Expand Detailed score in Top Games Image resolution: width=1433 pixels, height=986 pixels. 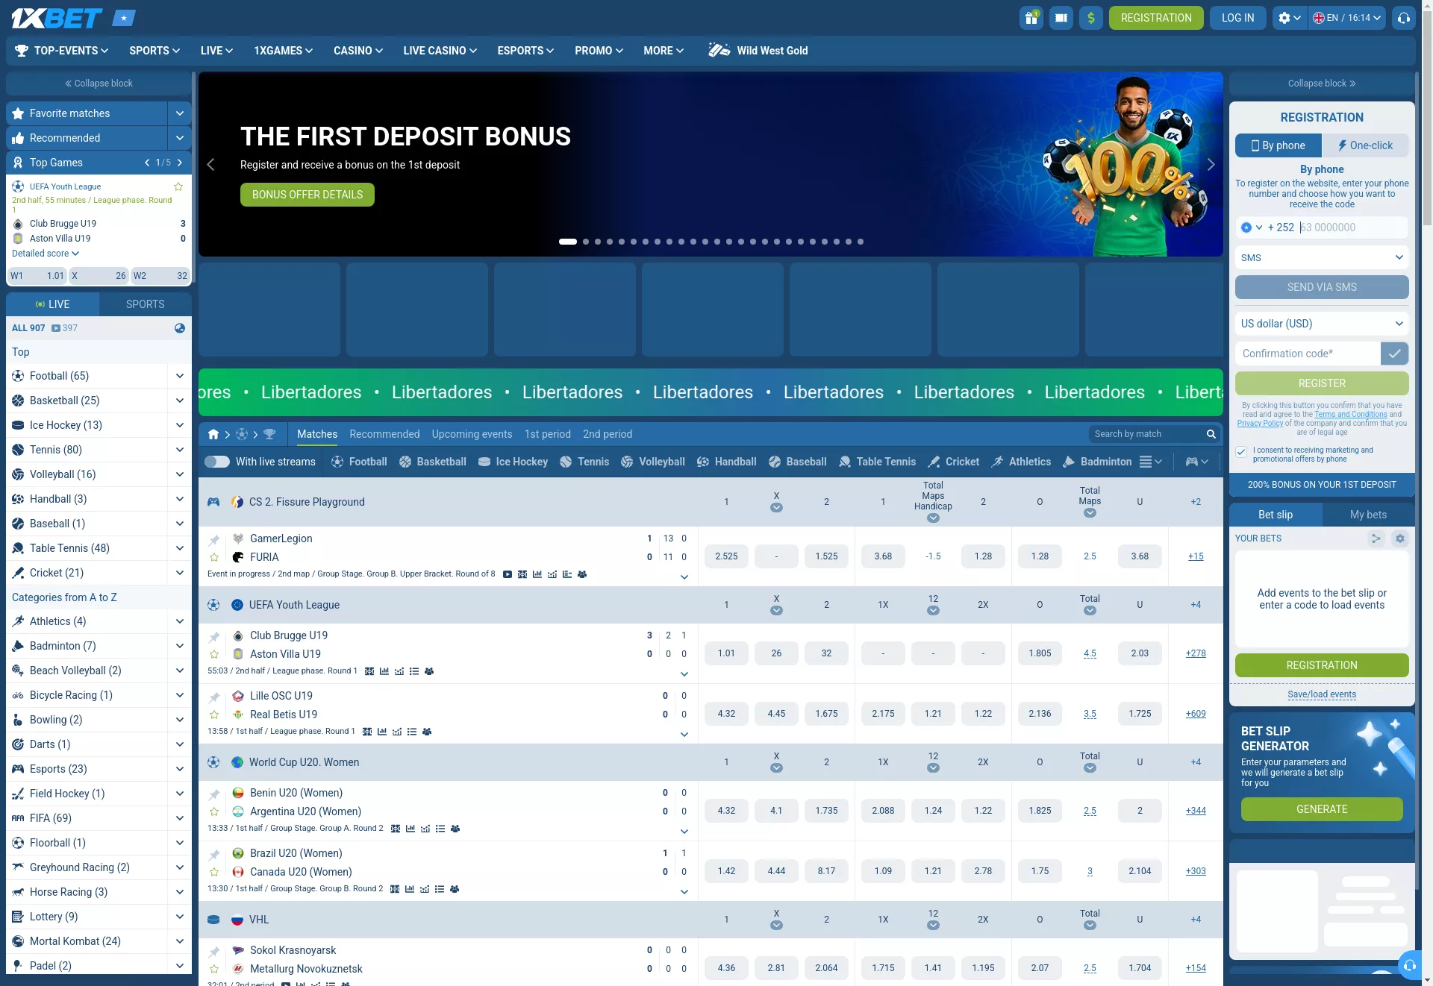(x=46, y=254)
